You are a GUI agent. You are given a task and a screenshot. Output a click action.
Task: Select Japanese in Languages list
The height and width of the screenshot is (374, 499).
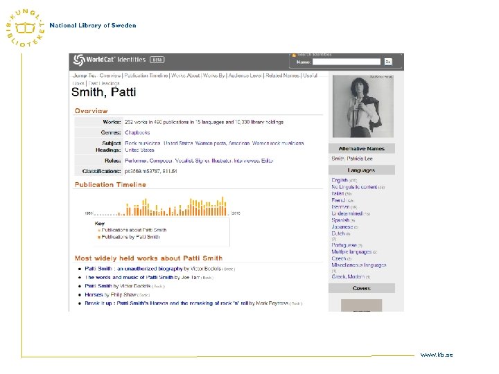click(342, 226)
